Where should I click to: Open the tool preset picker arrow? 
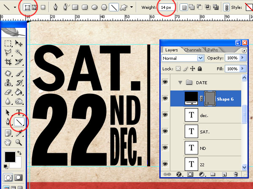click(15, 7)
